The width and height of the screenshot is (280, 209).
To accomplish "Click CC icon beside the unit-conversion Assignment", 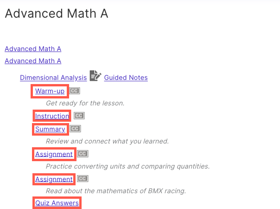I will click(83, 154).
